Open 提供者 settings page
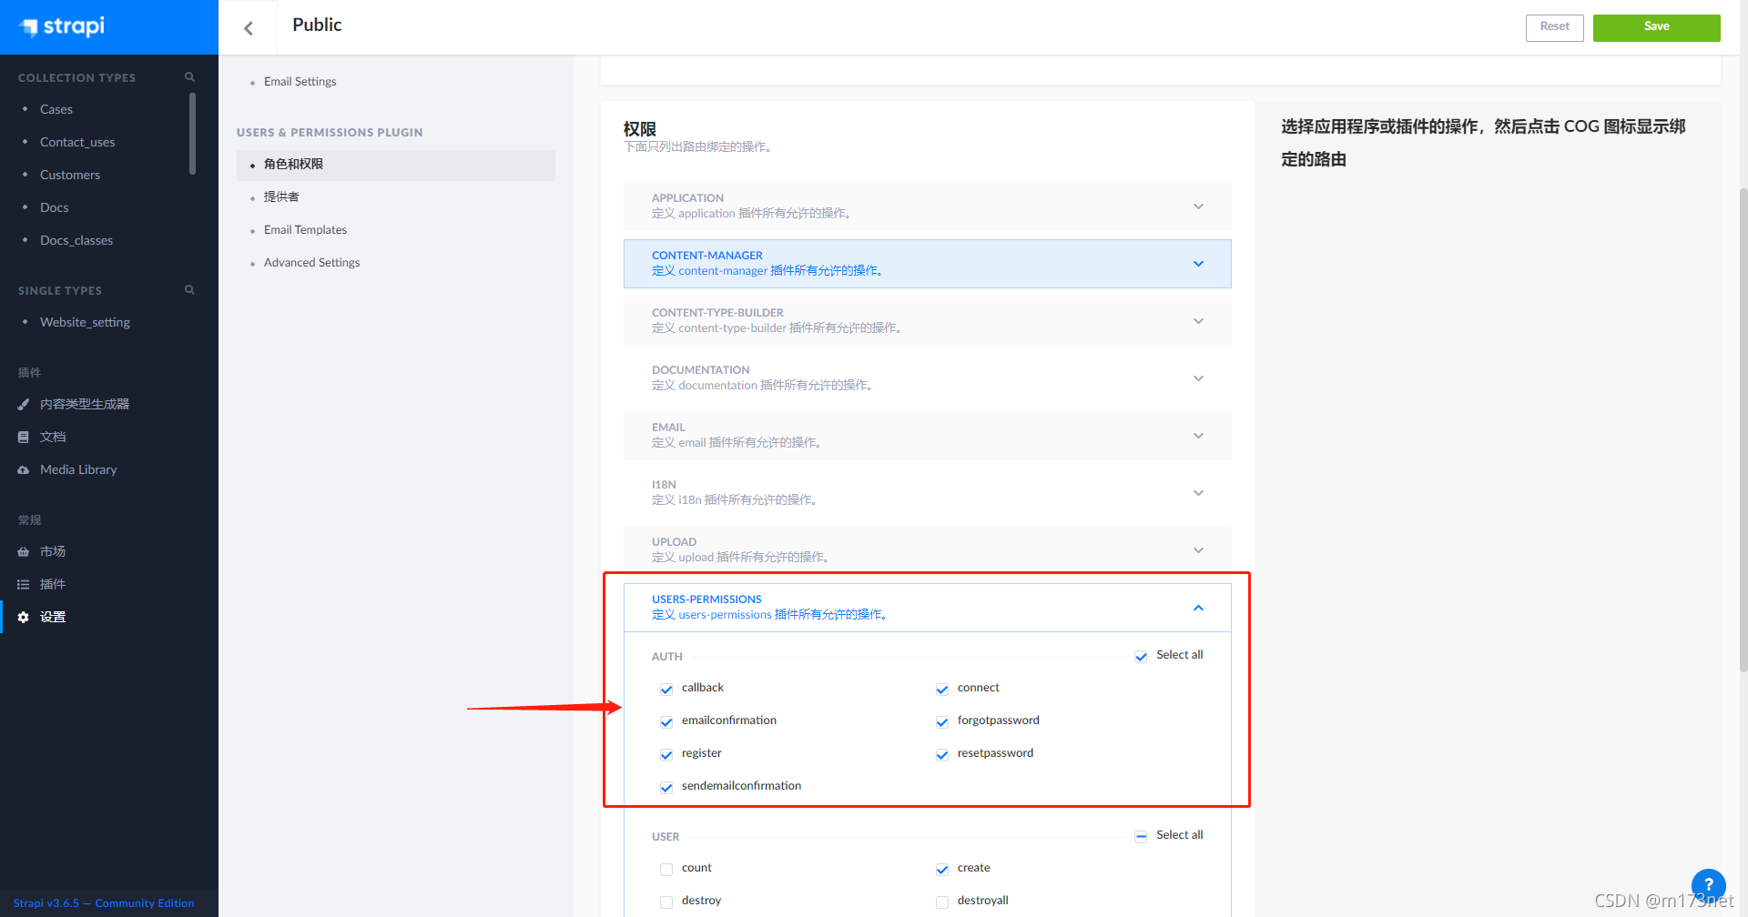 (x=281, y=196)
